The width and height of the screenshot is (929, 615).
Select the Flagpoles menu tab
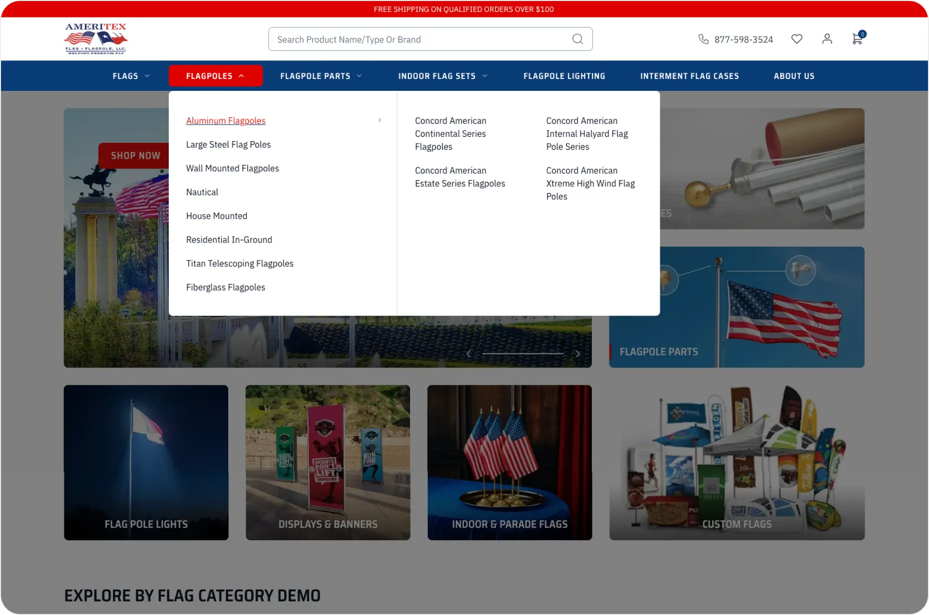click(215, 76)
